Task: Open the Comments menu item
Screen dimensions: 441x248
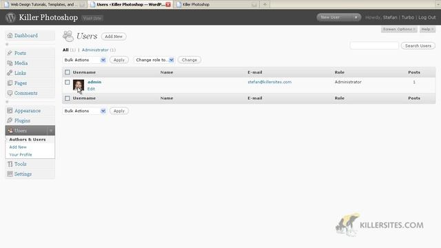Action: pos(26,93)
